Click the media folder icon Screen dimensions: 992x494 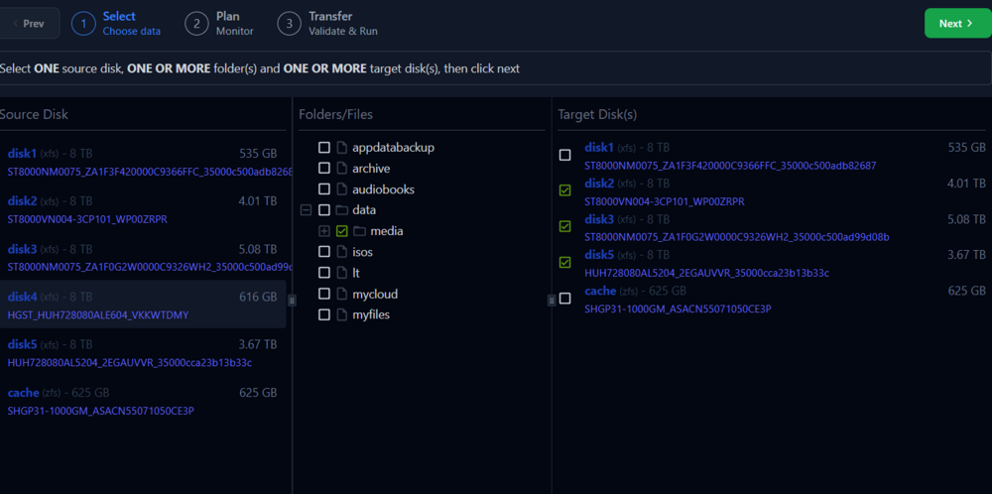(360, 231)
